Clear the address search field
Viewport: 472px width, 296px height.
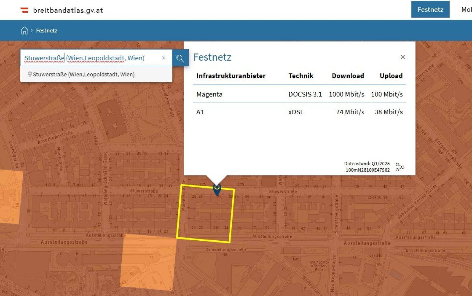point(164,58)
